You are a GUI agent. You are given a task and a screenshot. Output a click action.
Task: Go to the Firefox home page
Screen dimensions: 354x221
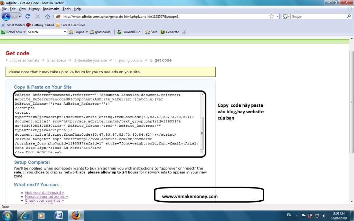click(47, 17)
